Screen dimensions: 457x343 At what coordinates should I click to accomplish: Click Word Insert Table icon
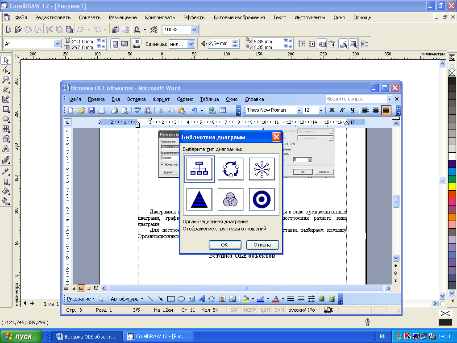223,110
